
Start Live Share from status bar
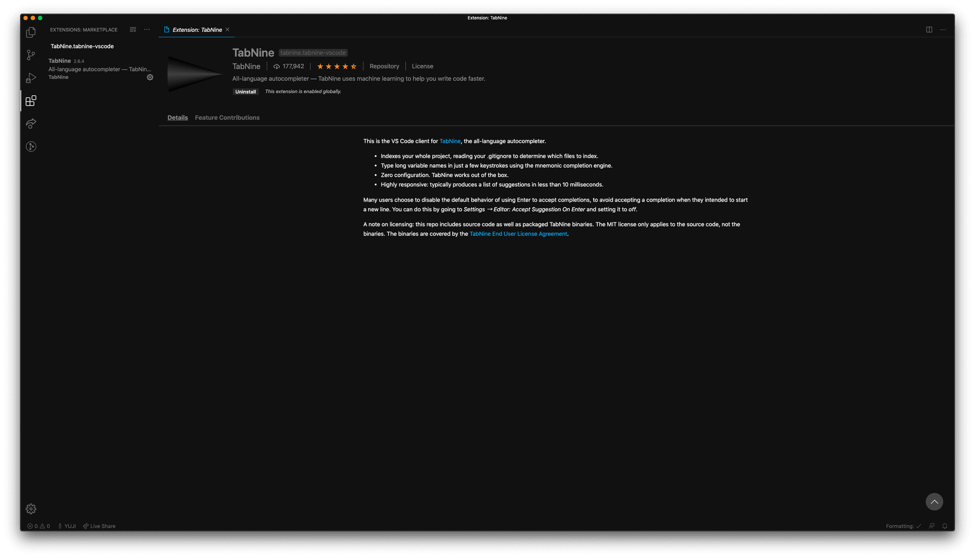tap(99, 526)
